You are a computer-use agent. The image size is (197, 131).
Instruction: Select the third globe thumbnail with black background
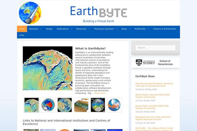[65, 105]
